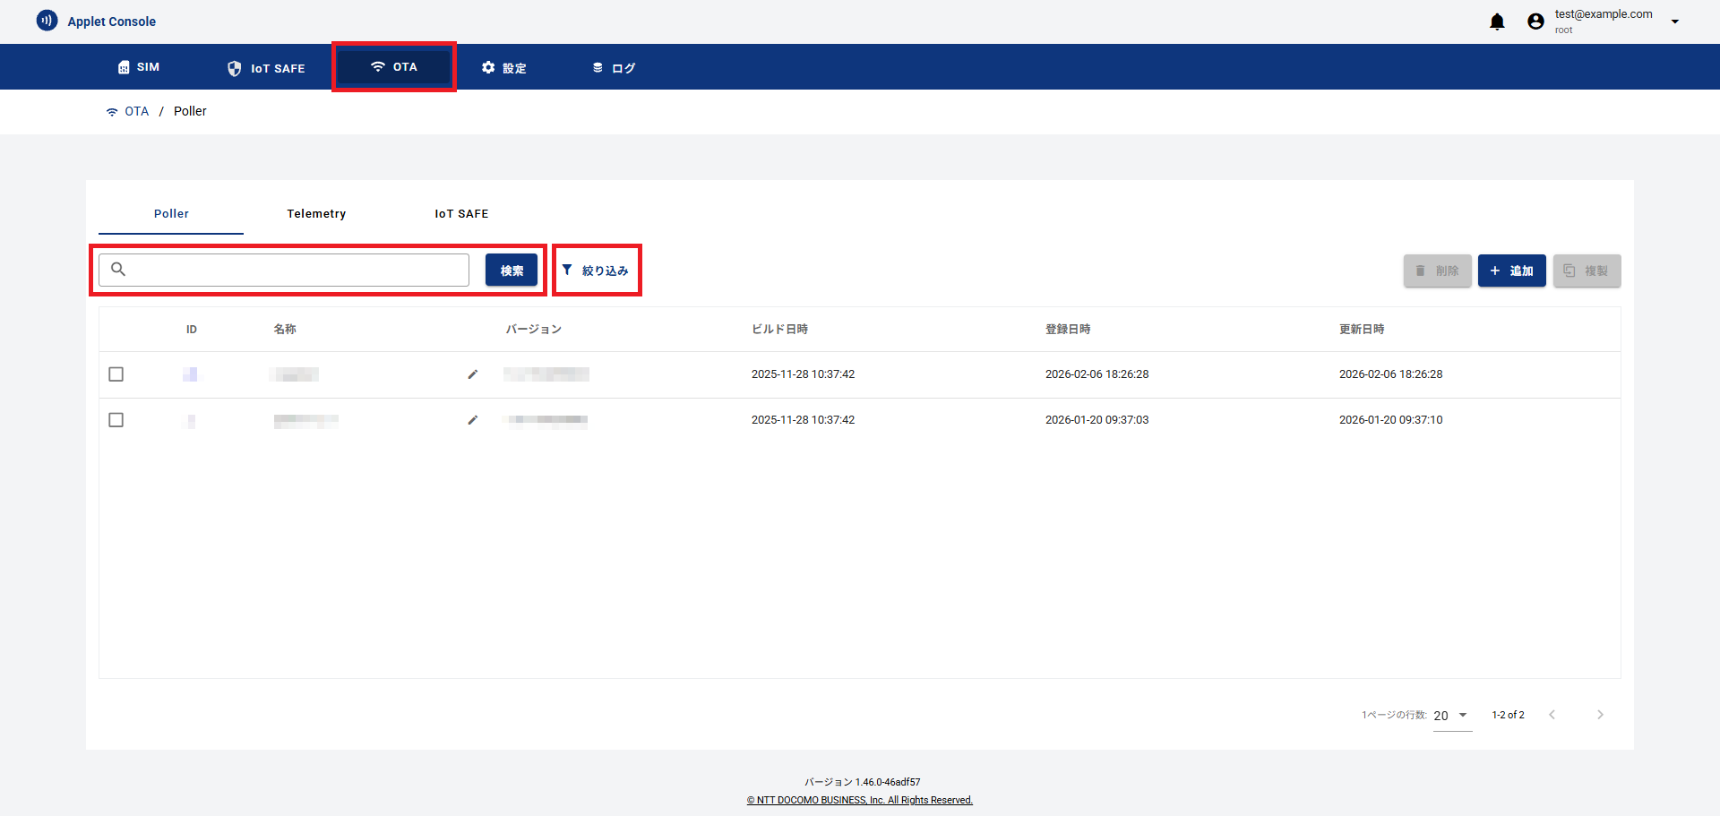This screenshot has height=816, width=1720.
Task: Open the rows per page dropdown
Action: coord(1451,716)
